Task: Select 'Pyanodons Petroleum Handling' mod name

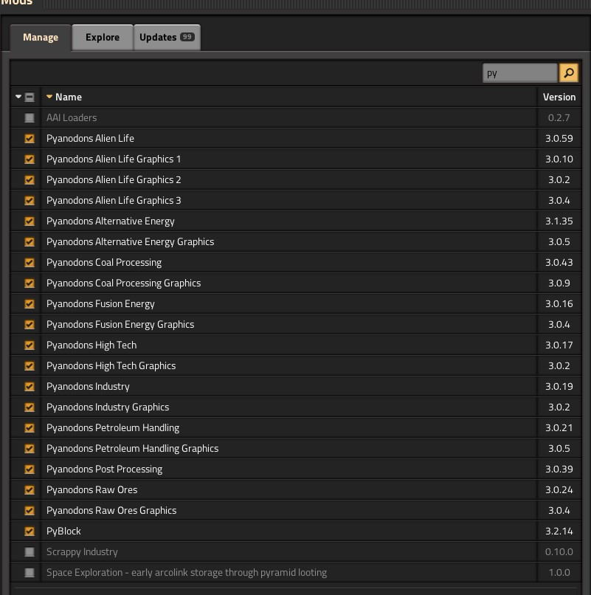Action: tap(113, 428)
